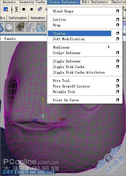Create a Cluster deformer
This screenshot has height=176, width=126.
pos(80,33)
